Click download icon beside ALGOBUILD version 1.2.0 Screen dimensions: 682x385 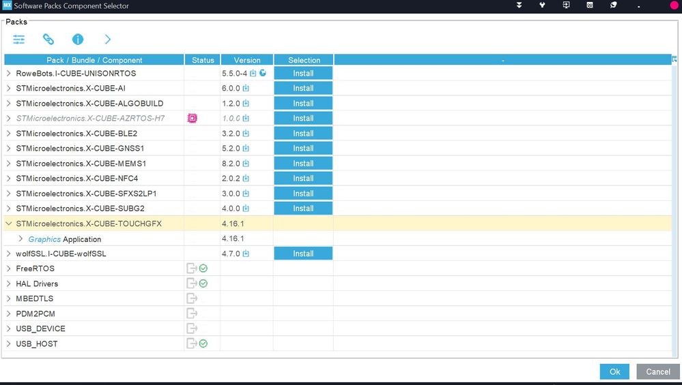pyautogui.click(x=246, y=104)
